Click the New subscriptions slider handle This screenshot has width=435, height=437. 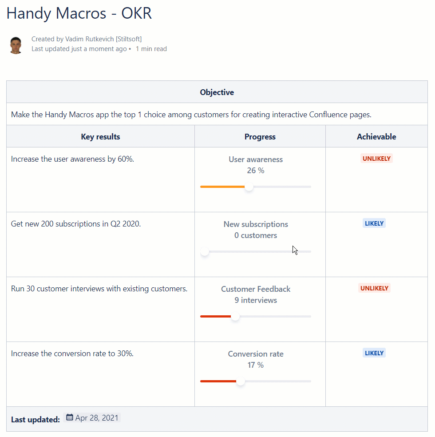click(205, 251)
